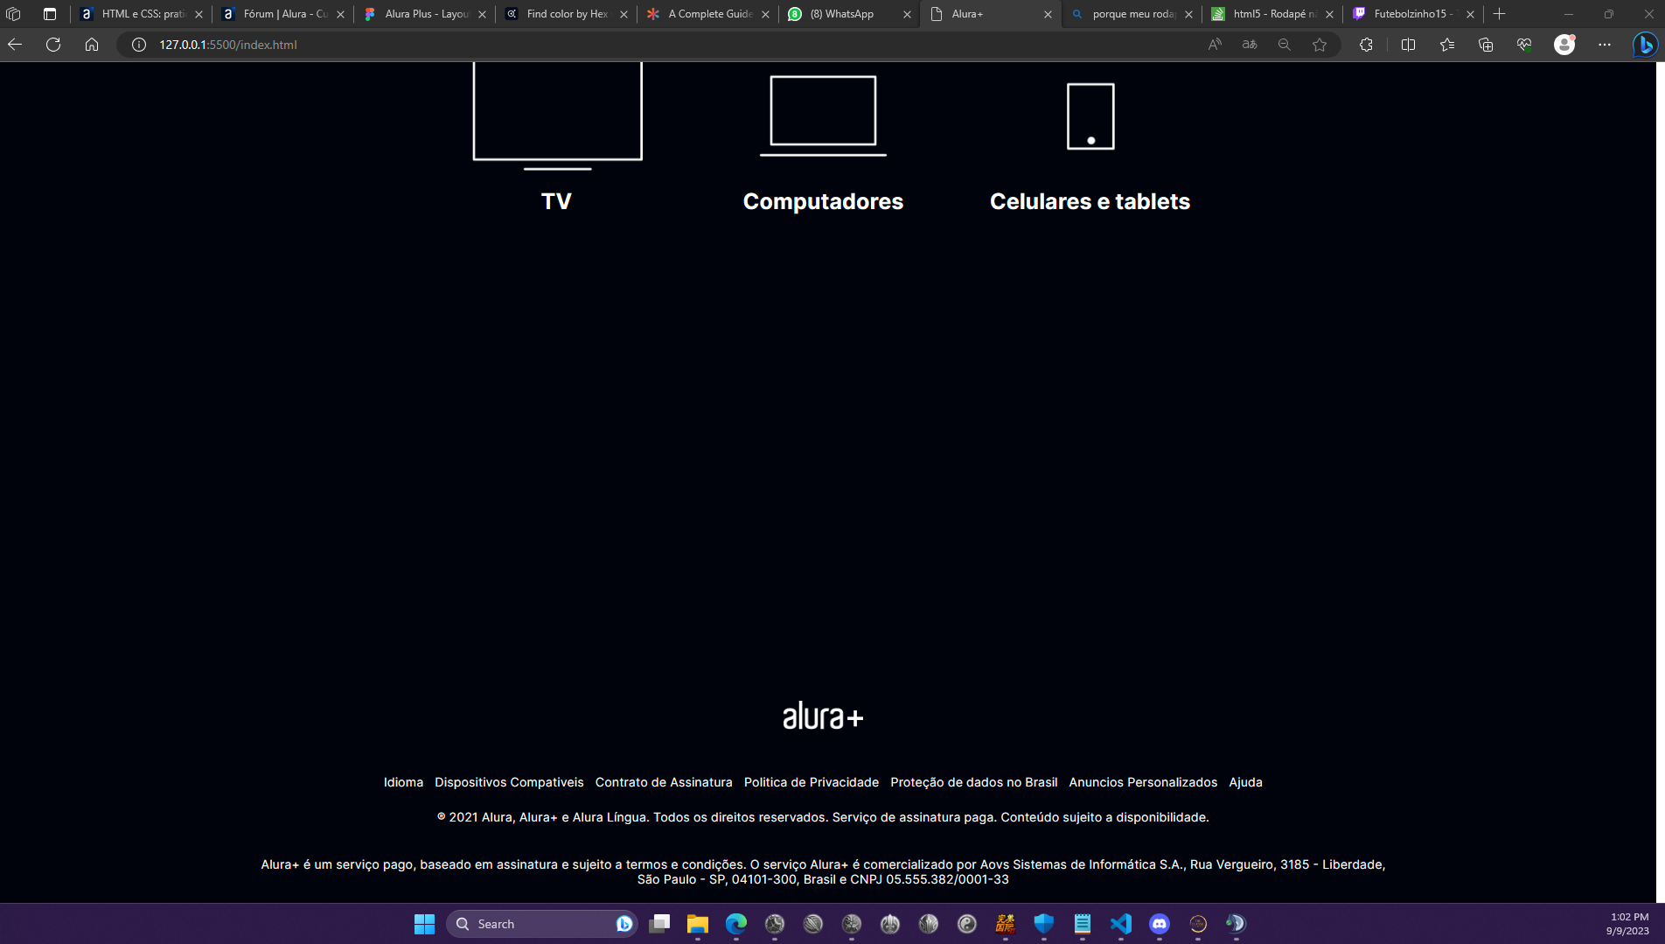Open Browser essentials heart icon
This screenshot has height=944, width=1665.
[1524, 45]
